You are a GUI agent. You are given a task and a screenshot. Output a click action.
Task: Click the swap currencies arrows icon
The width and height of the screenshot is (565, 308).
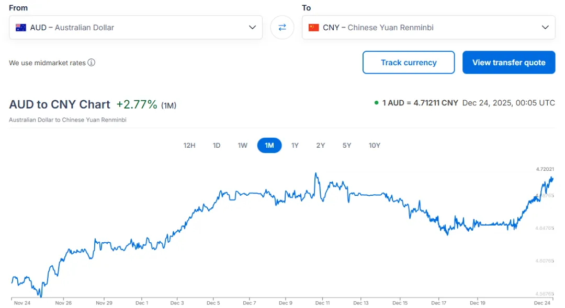[282, 27]
